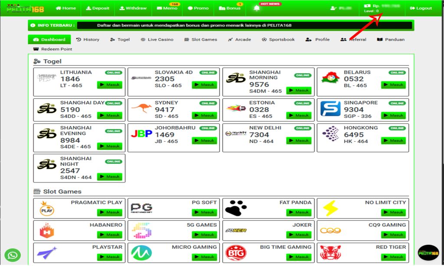Click the Hongkong purple dots logo
444x266 pixels.
[x=330, y=133]
